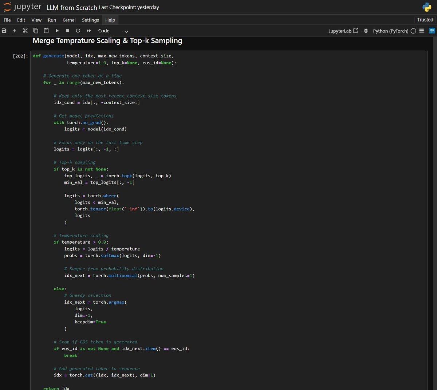
Task: Click 'logits = torch.where(' line
Action: pos(92,196)
